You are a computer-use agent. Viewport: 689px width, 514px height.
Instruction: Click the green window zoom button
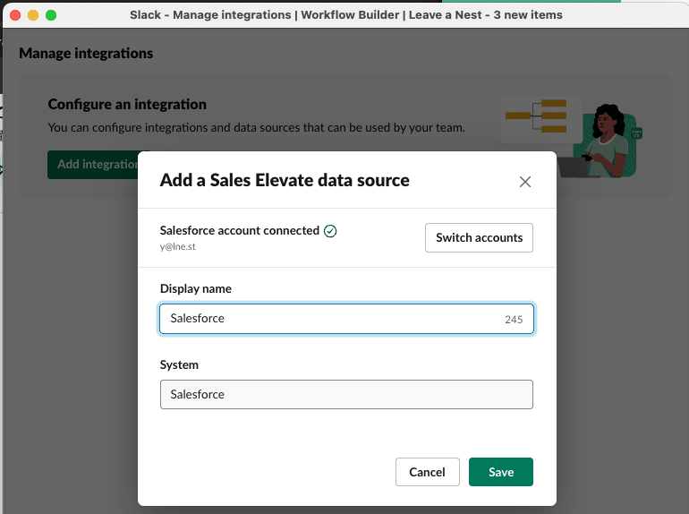point(51,15)
